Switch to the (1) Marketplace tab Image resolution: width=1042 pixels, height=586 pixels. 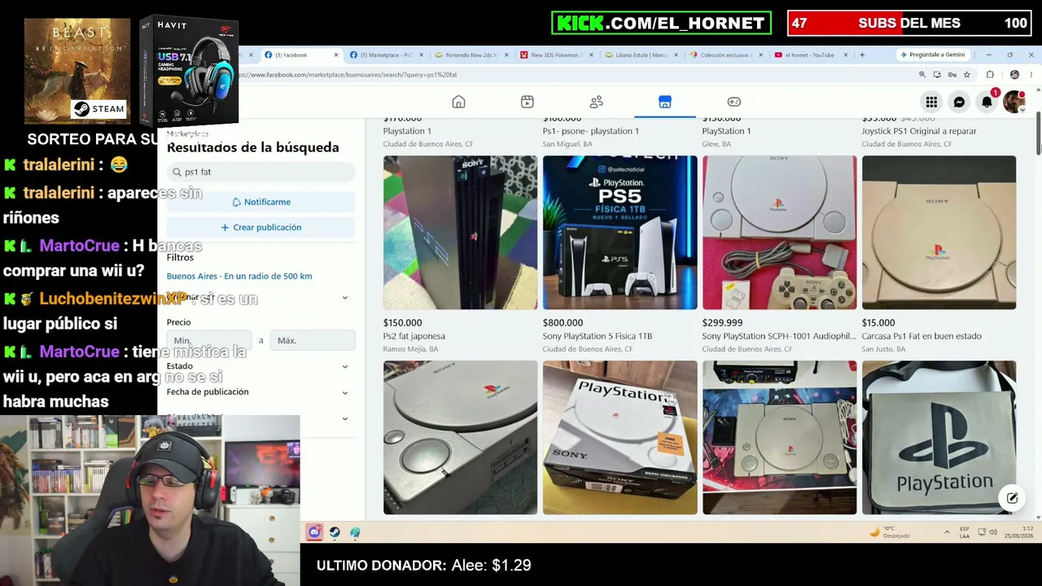click(385, 55)
